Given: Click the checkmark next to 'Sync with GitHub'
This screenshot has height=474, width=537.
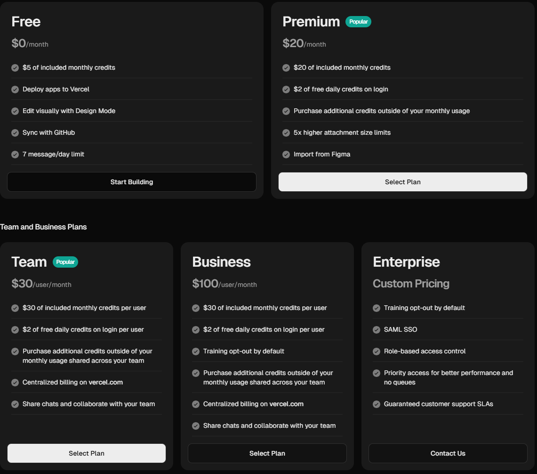Looking at the screenshot, I should 15,132.
